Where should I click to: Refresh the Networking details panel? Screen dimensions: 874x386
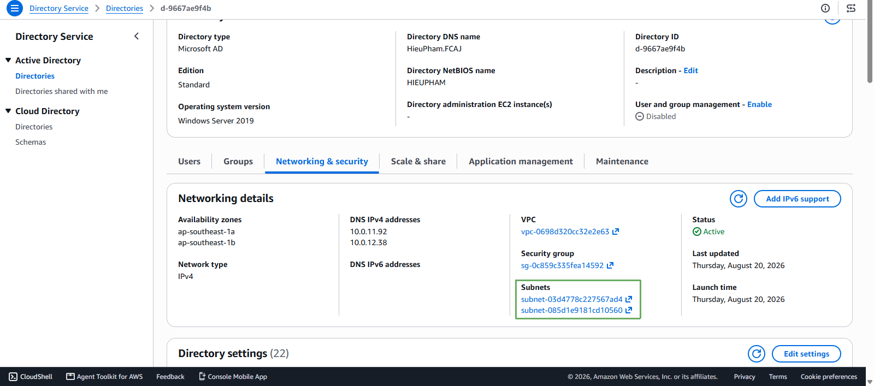(x=739, y=199)
